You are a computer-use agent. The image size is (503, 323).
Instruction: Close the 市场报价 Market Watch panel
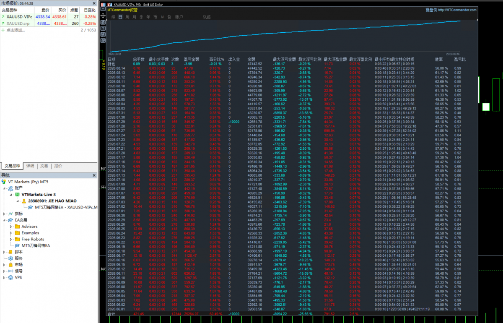point(94,3)
